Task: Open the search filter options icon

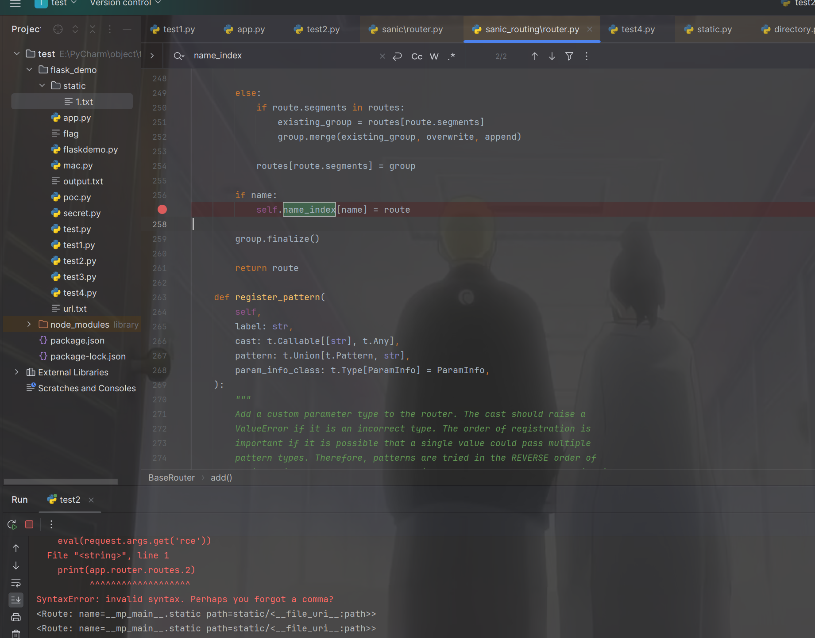Action: pos(569,56)
